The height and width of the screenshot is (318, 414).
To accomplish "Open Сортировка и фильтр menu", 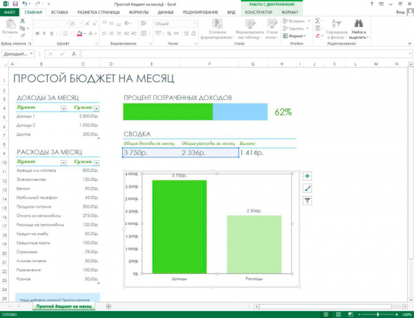I will tap(337, 29).
